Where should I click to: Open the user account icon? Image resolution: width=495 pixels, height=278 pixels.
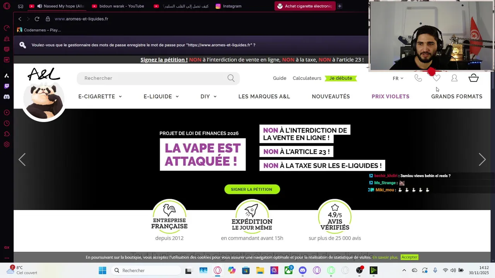click(x=454, y=78)
